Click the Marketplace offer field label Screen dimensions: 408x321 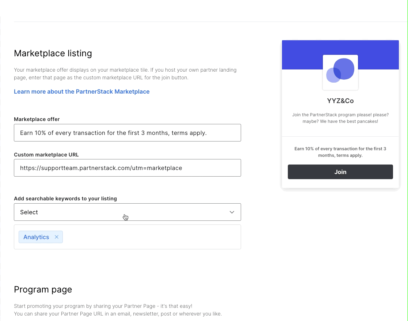pos(37,119)
